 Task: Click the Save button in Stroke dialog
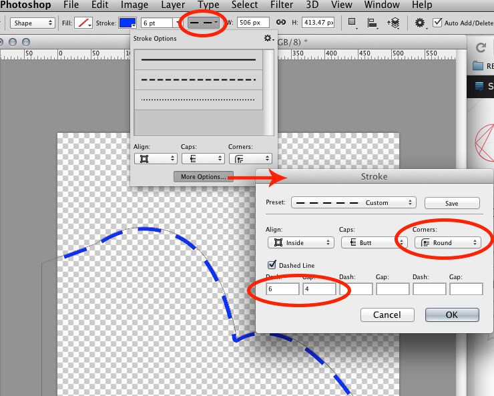pos(452,203)
